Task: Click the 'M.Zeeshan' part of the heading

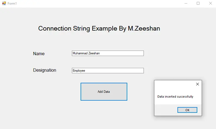Action: 144,29
